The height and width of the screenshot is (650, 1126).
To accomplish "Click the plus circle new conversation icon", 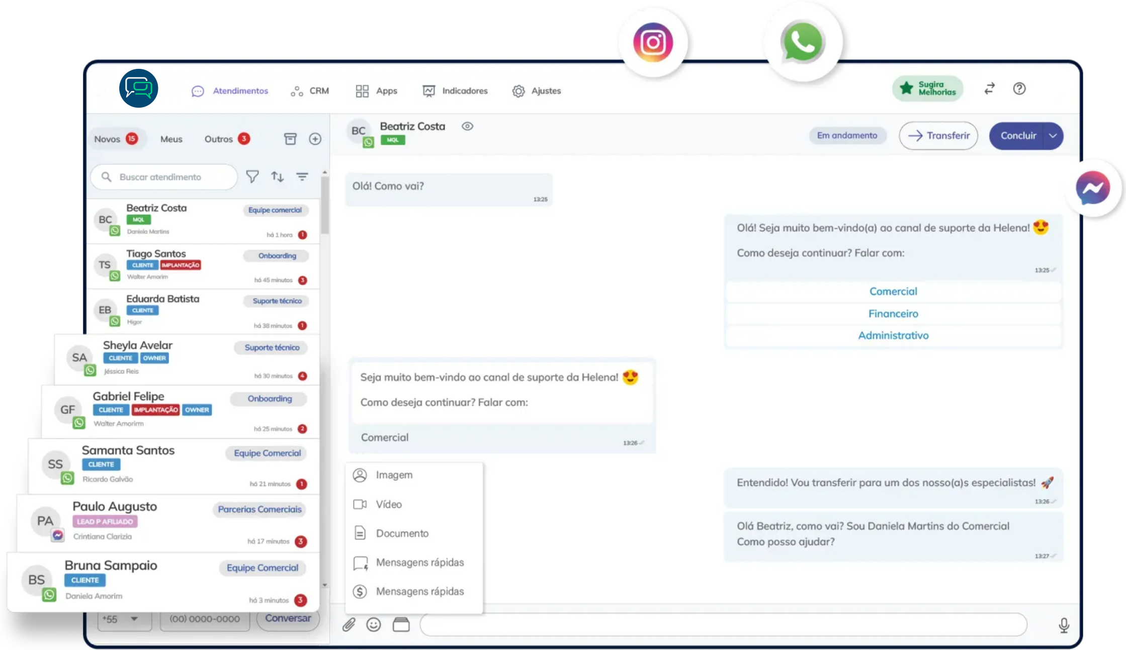I will pyautogui.click(x=315, y=139).
